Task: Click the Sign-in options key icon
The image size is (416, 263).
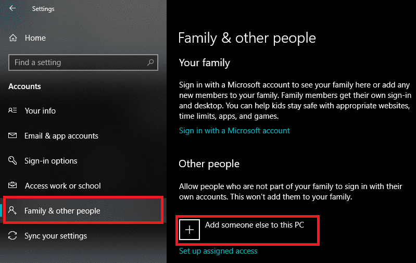Action: tap(12, 160)
